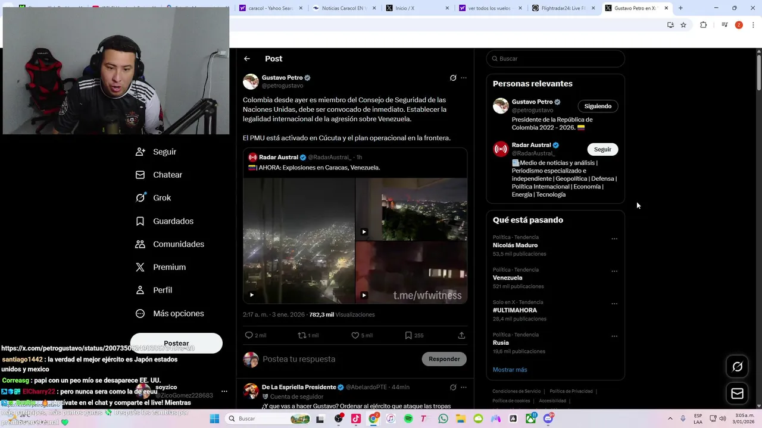Viewport: 762px width, 428px height.
Task: Open Guardados in the X sidebar
Action: tap(164, 221)
